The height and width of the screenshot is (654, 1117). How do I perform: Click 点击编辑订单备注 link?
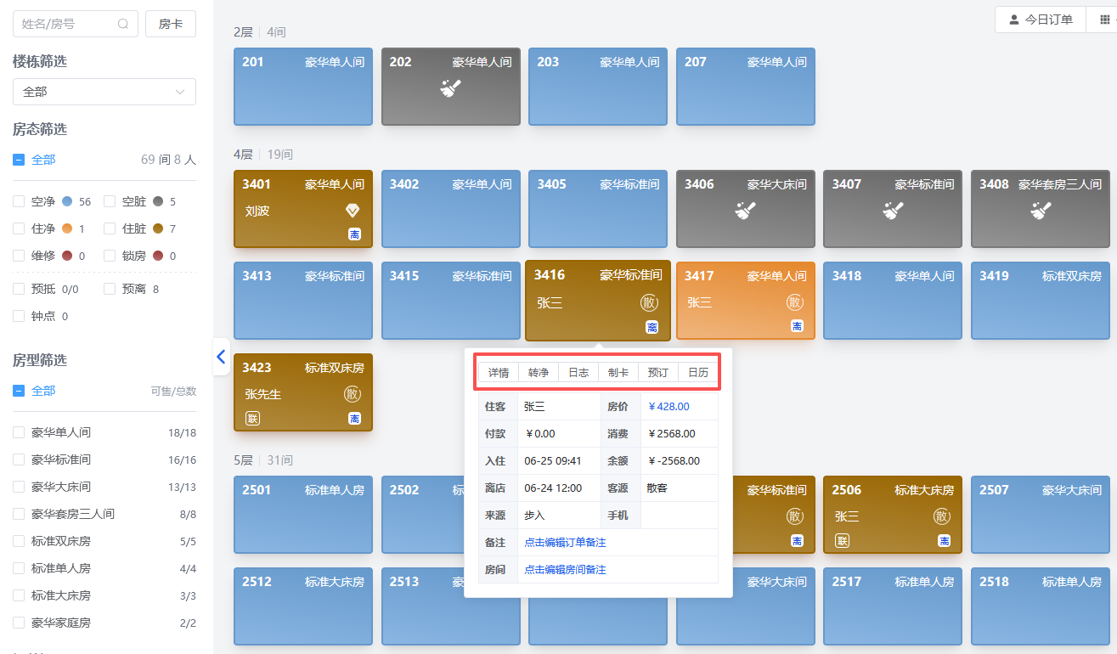(x=565, y=542)
